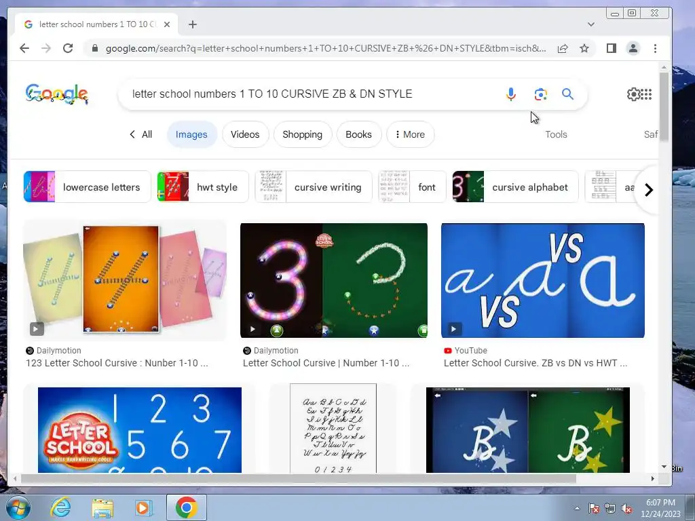Viewport: 695px width, 521px height.
Task: Switch to Shopping results
Action: (302, 134)
